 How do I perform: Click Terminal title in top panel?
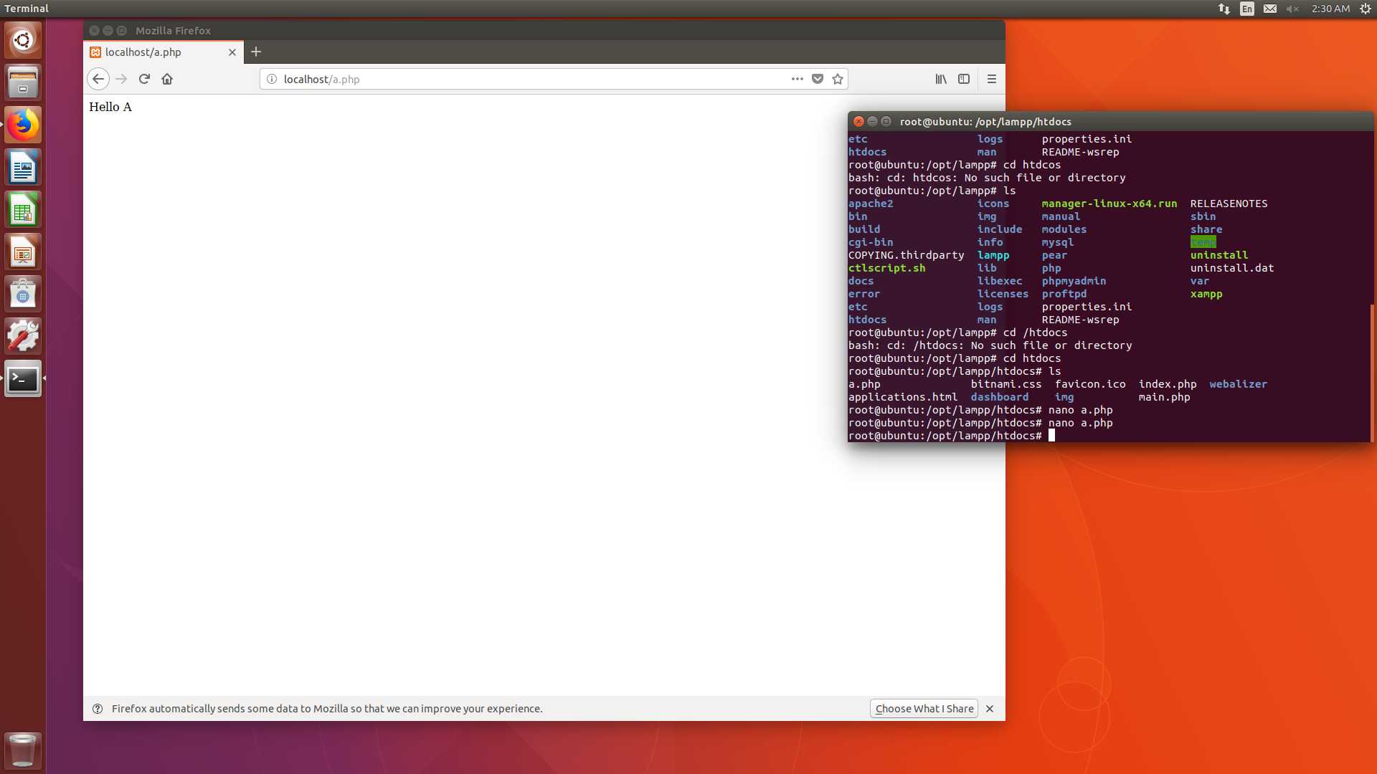(x=27, y=9)
